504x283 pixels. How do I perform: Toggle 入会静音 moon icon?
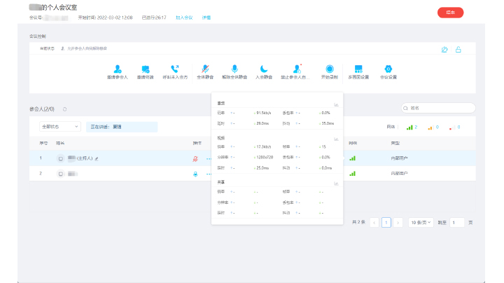tap(264, 69)
